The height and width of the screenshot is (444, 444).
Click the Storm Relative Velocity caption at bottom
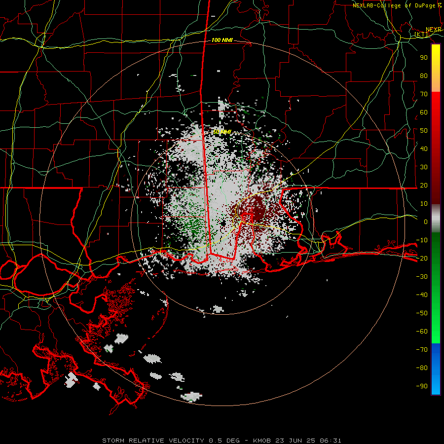click(222, 441)
